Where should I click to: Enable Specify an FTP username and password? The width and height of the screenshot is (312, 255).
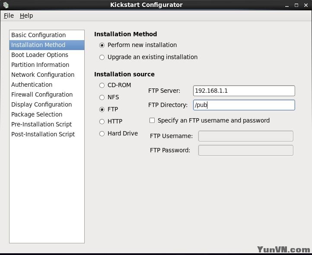[x=152, y=120]
